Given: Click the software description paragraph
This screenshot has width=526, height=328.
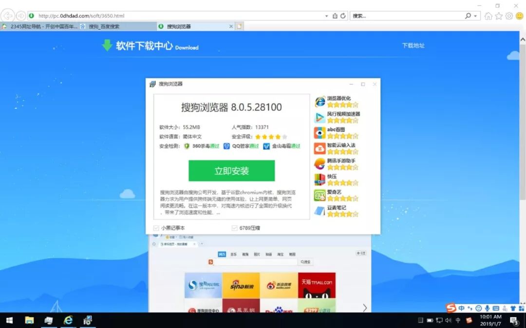Looking at the screenshot, I should (x=227, y=202).
